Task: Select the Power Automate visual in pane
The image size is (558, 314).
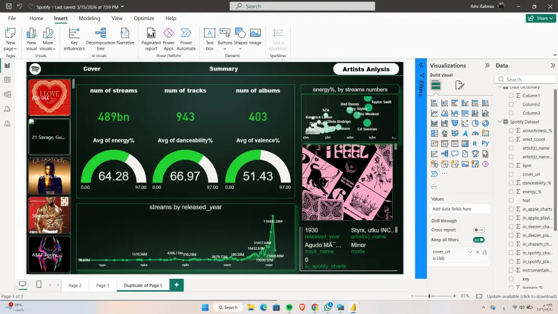Action: coord(435,174)
